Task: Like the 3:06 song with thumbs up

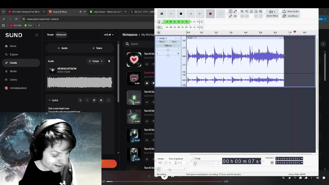Action: coord(147,83)
